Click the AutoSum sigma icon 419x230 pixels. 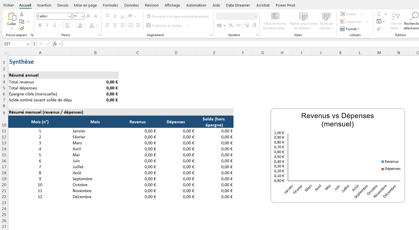click(x=379, y=14)
